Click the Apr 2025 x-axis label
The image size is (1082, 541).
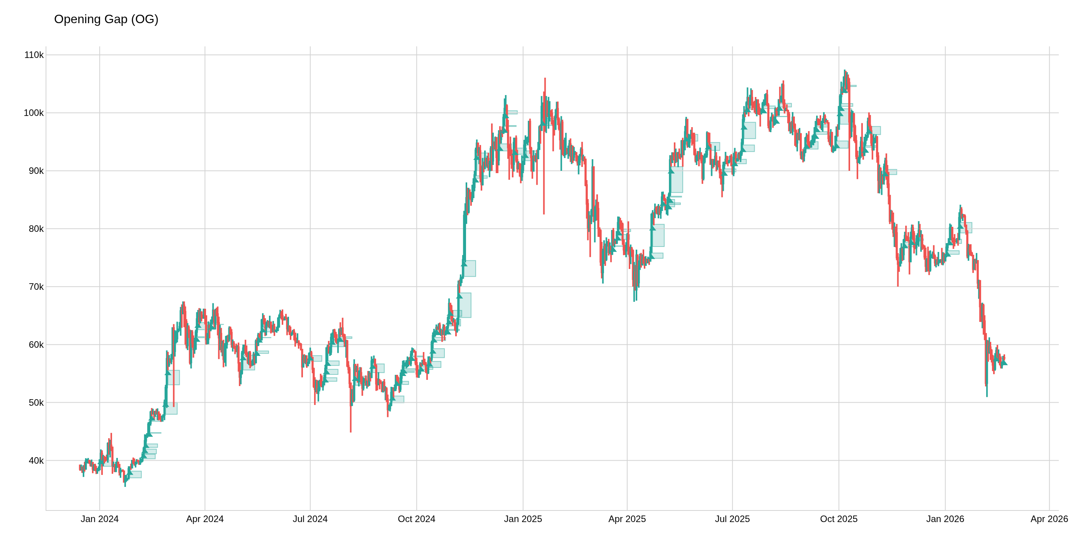[x=627, y=519]
